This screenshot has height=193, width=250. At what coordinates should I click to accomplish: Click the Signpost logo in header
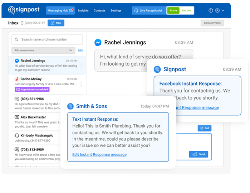coord(23,10)
